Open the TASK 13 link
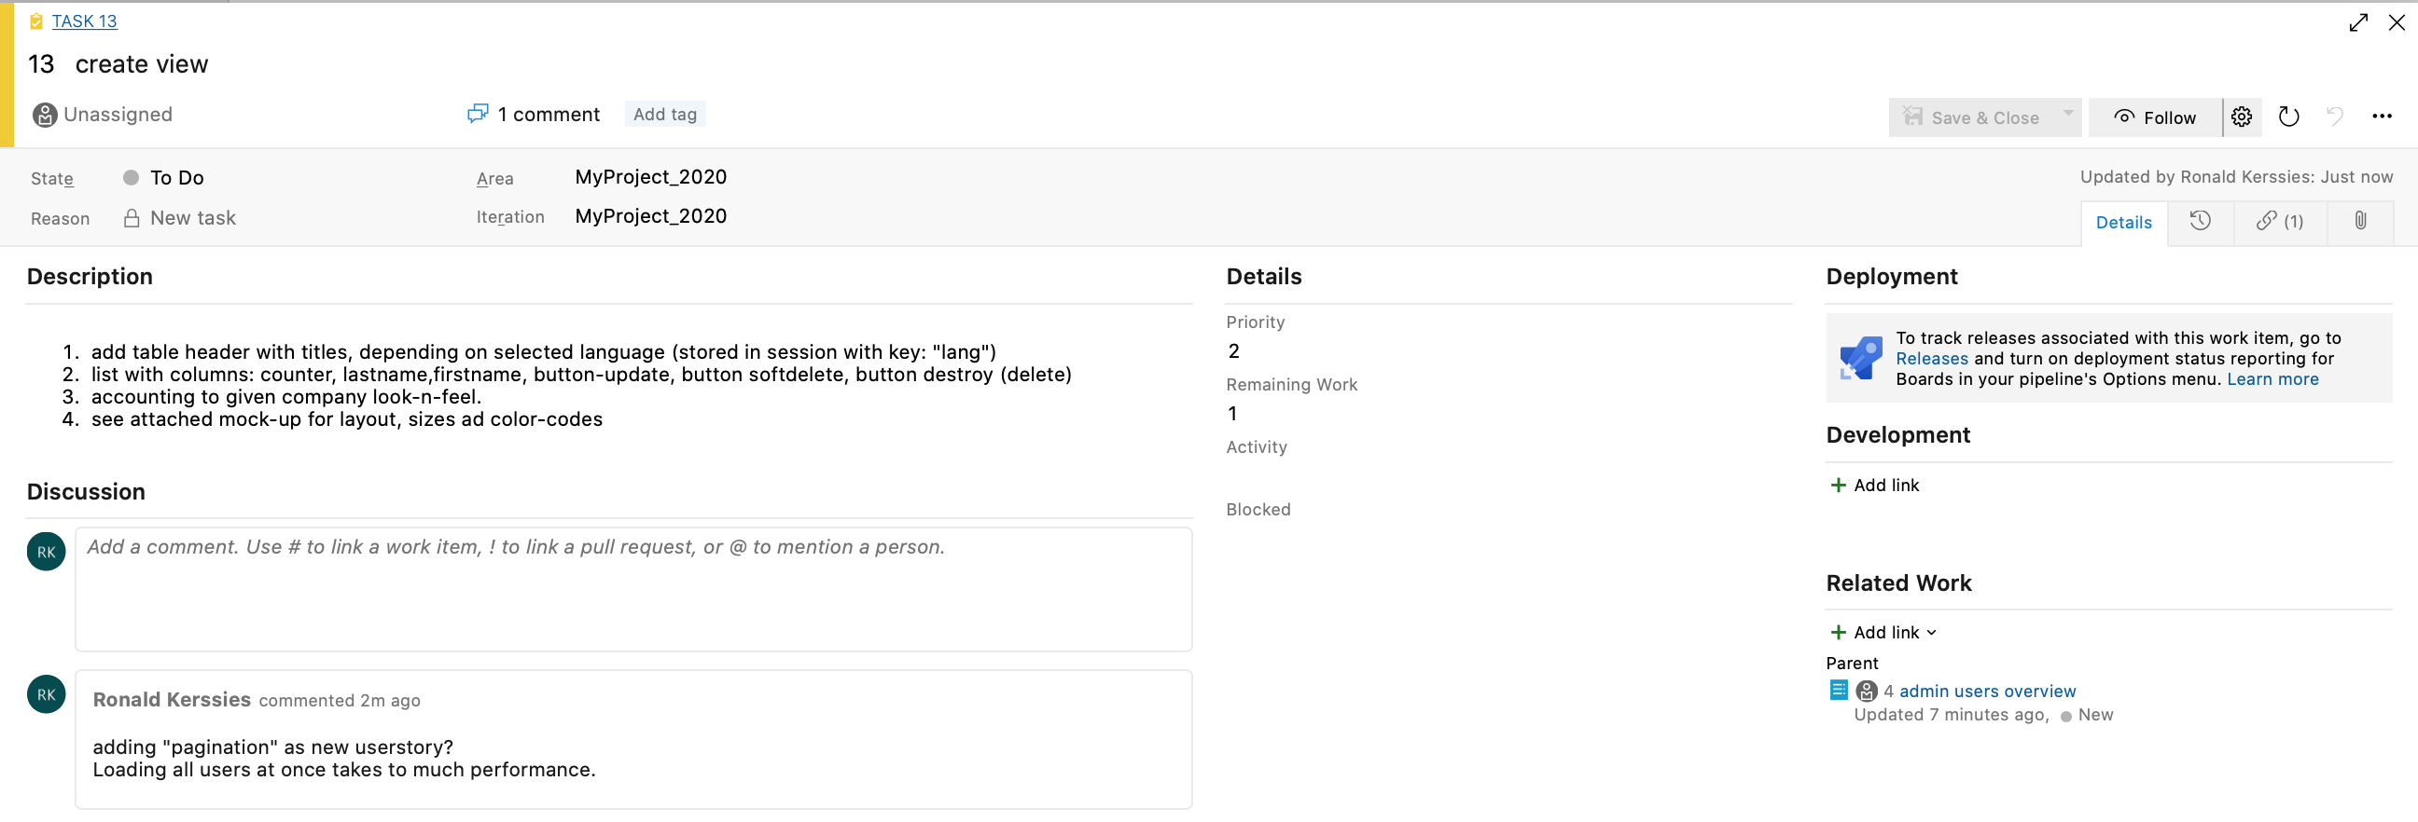 coord(84,21)
